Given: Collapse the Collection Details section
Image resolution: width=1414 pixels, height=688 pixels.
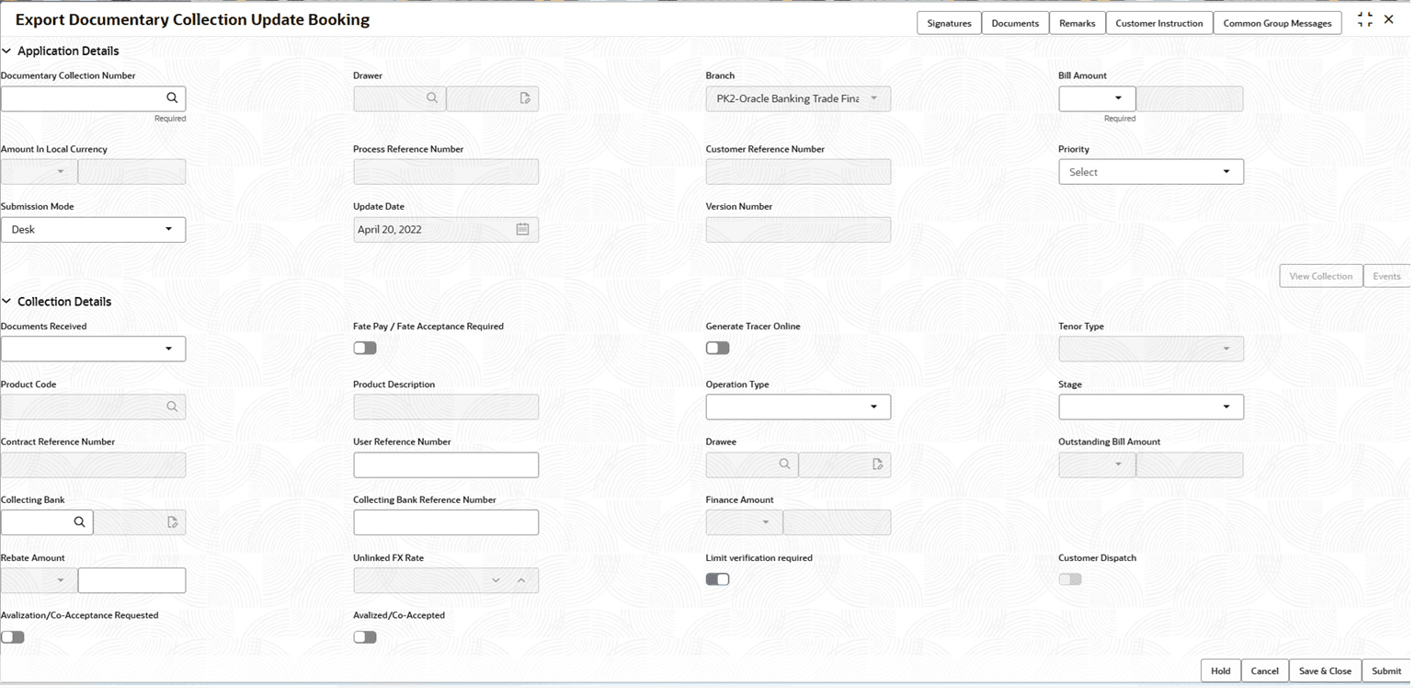Looking at the screenshot, I should (6, 302).
